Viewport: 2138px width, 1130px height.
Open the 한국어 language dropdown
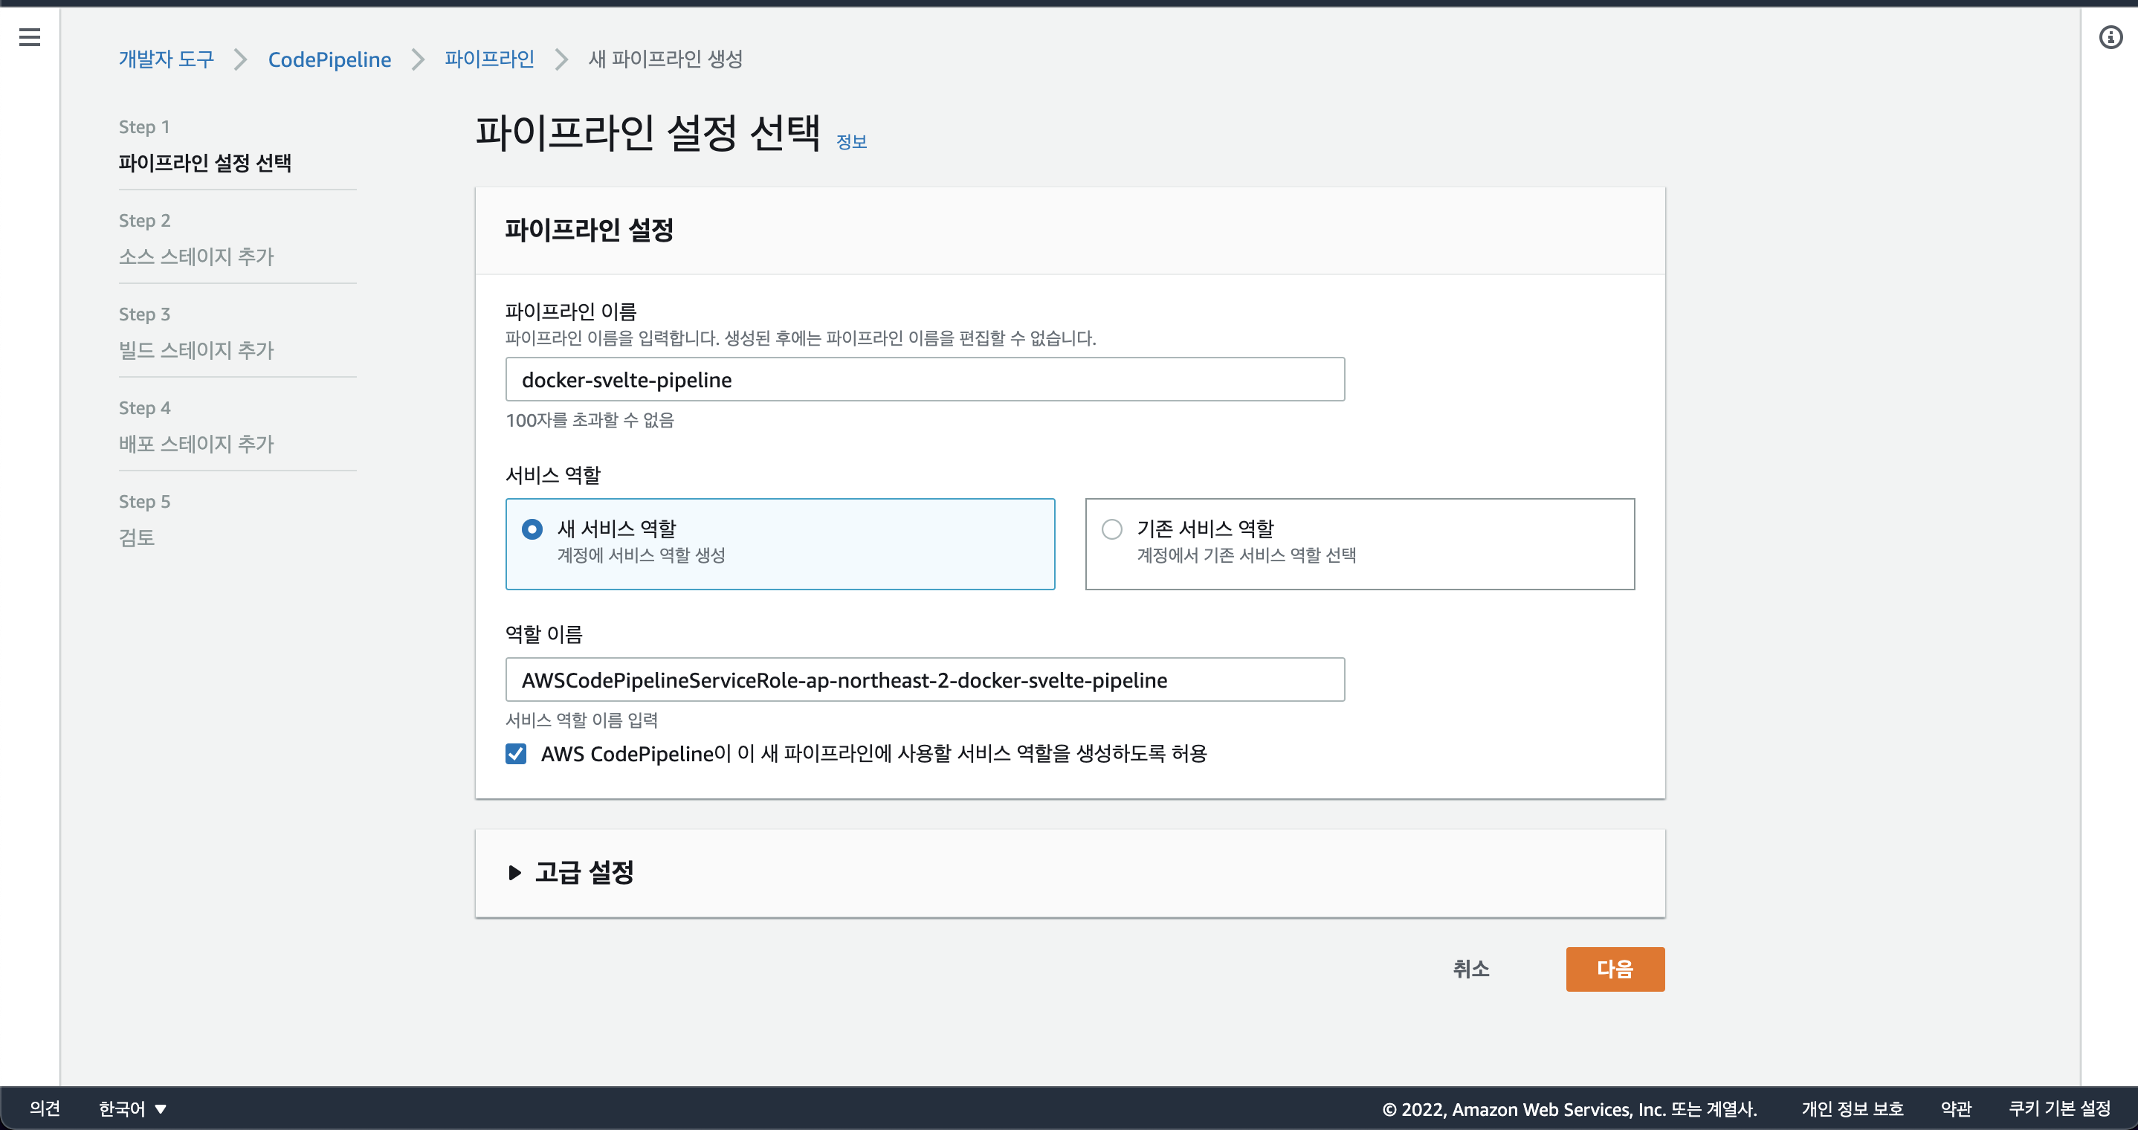click(x=133, y=1108)
